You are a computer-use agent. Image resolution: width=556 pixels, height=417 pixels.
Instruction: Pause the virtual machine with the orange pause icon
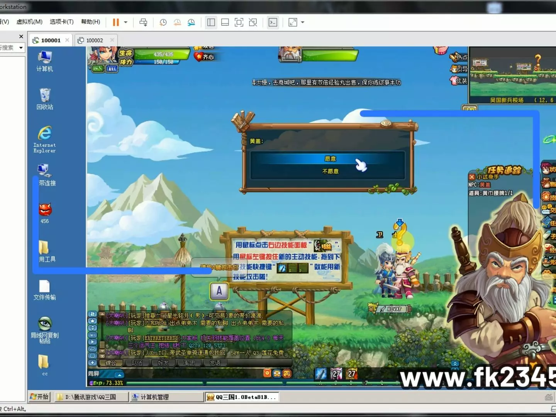click(x=116, y=22)
